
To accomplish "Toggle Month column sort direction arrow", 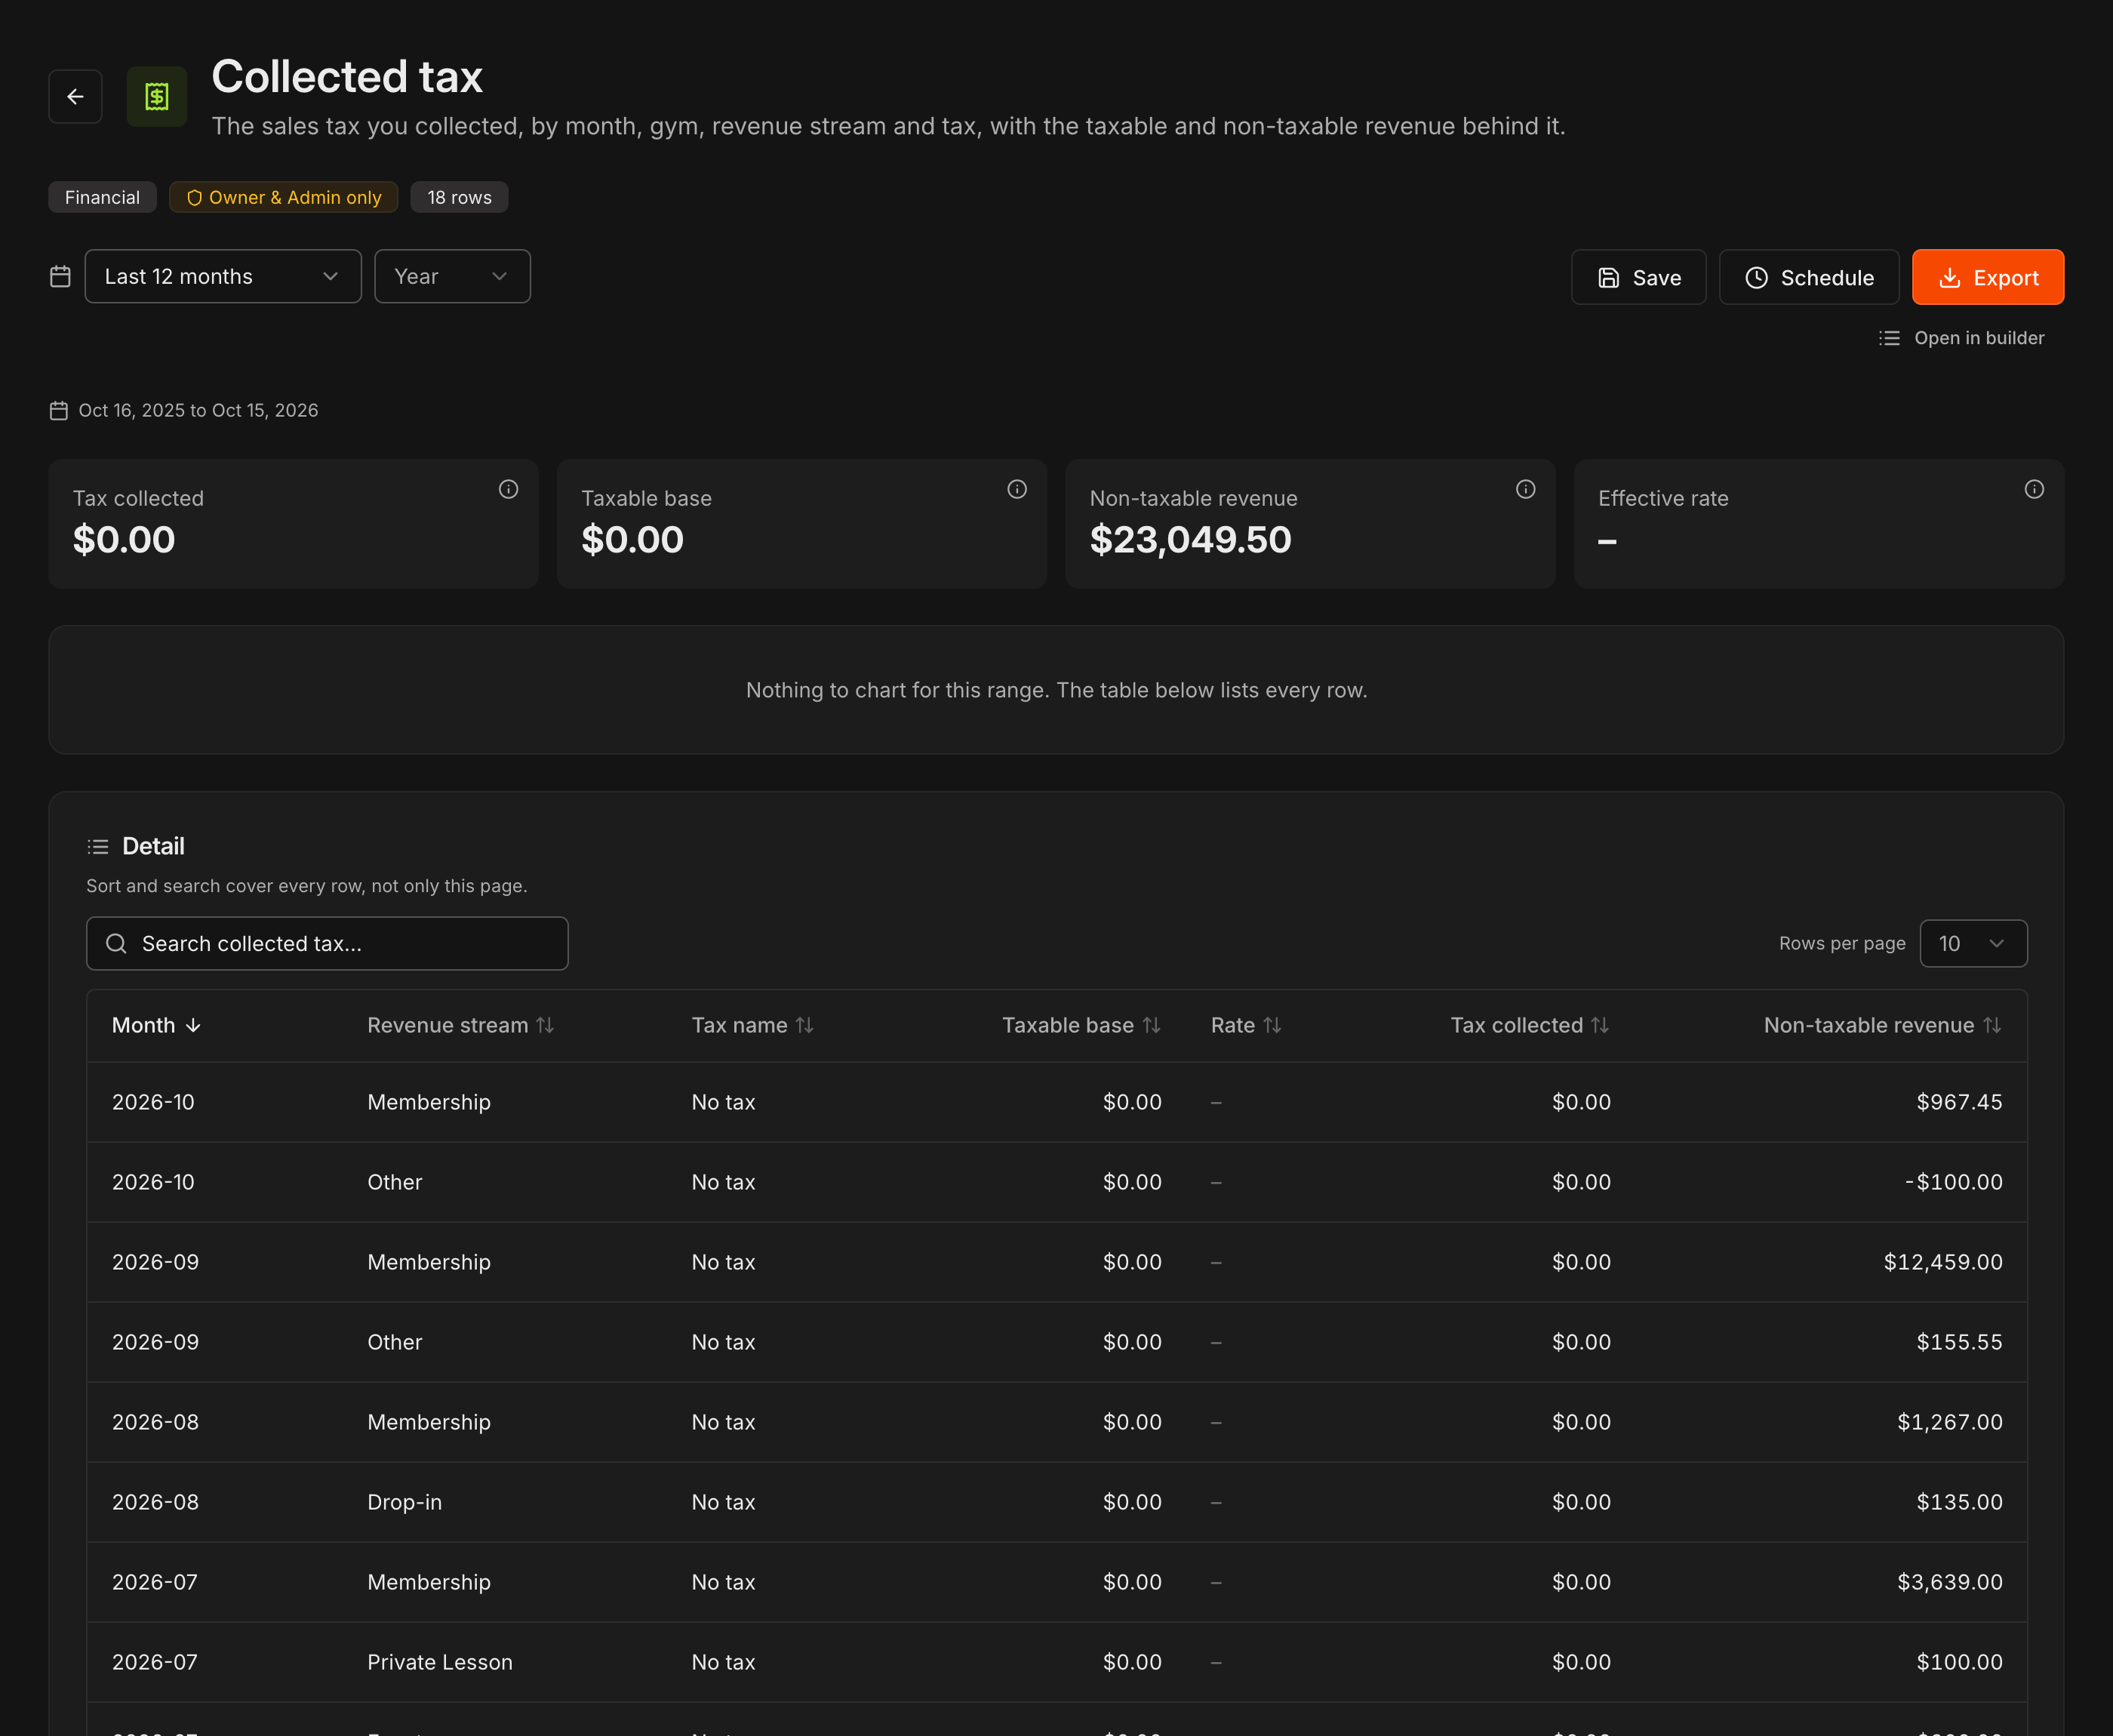I will coord(193,1025).
